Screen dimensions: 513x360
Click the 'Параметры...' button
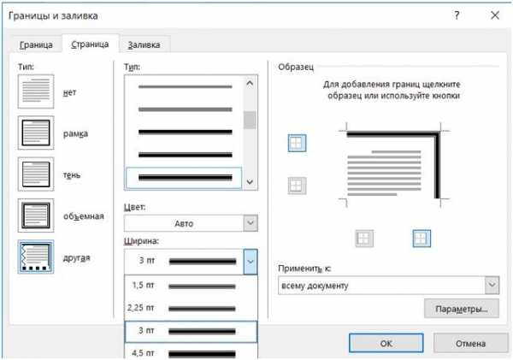click(x=461, y=309)
